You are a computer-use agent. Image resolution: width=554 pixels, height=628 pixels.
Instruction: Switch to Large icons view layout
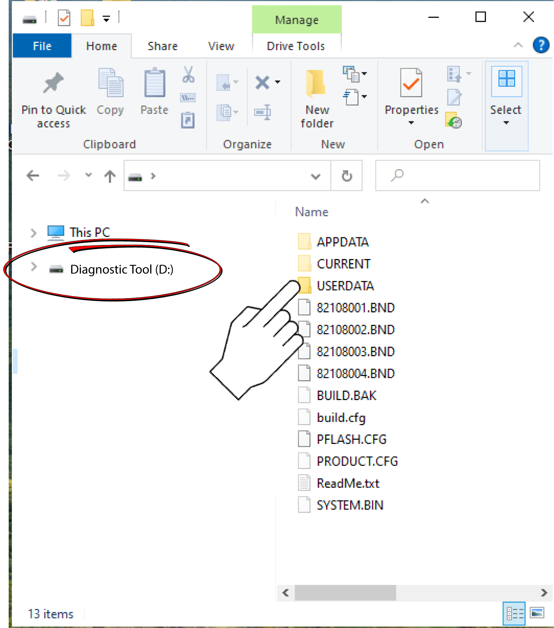[x=537, y=613]
